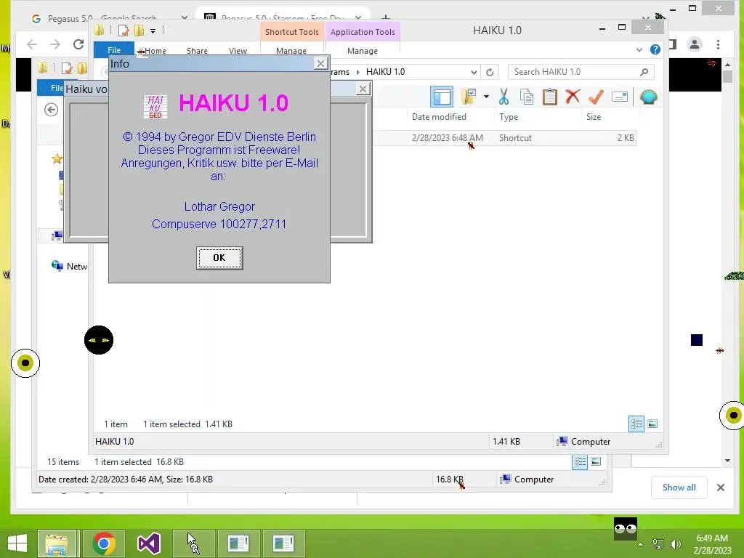Open Customize Quick Access Toolbar dropdown

coord(153,31)
